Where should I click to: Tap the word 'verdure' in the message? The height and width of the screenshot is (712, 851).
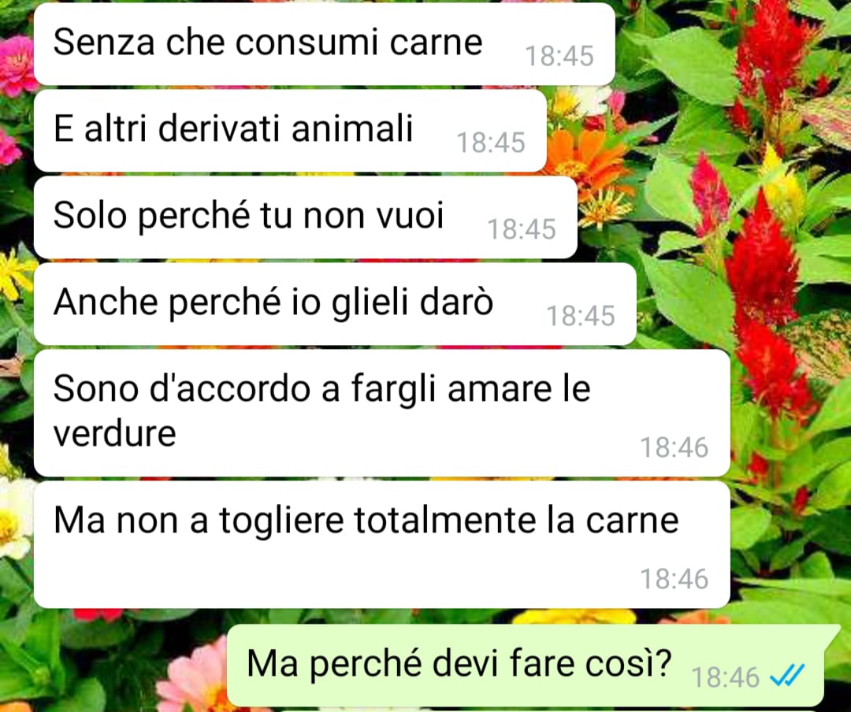coord(114,434)
